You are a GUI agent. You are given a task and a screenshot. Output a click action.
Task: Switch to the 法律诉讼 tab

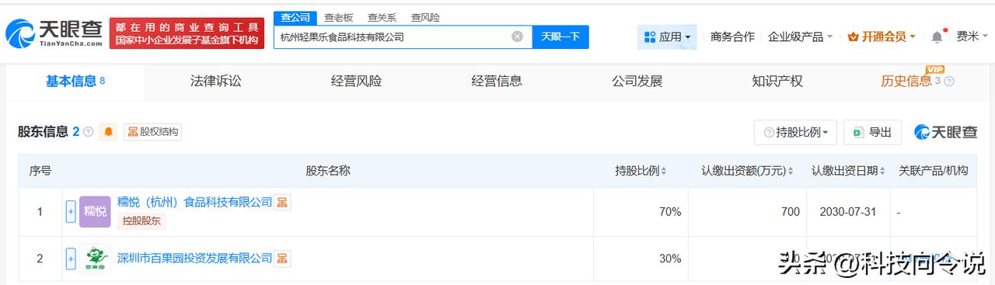click(x=216, y=81)
